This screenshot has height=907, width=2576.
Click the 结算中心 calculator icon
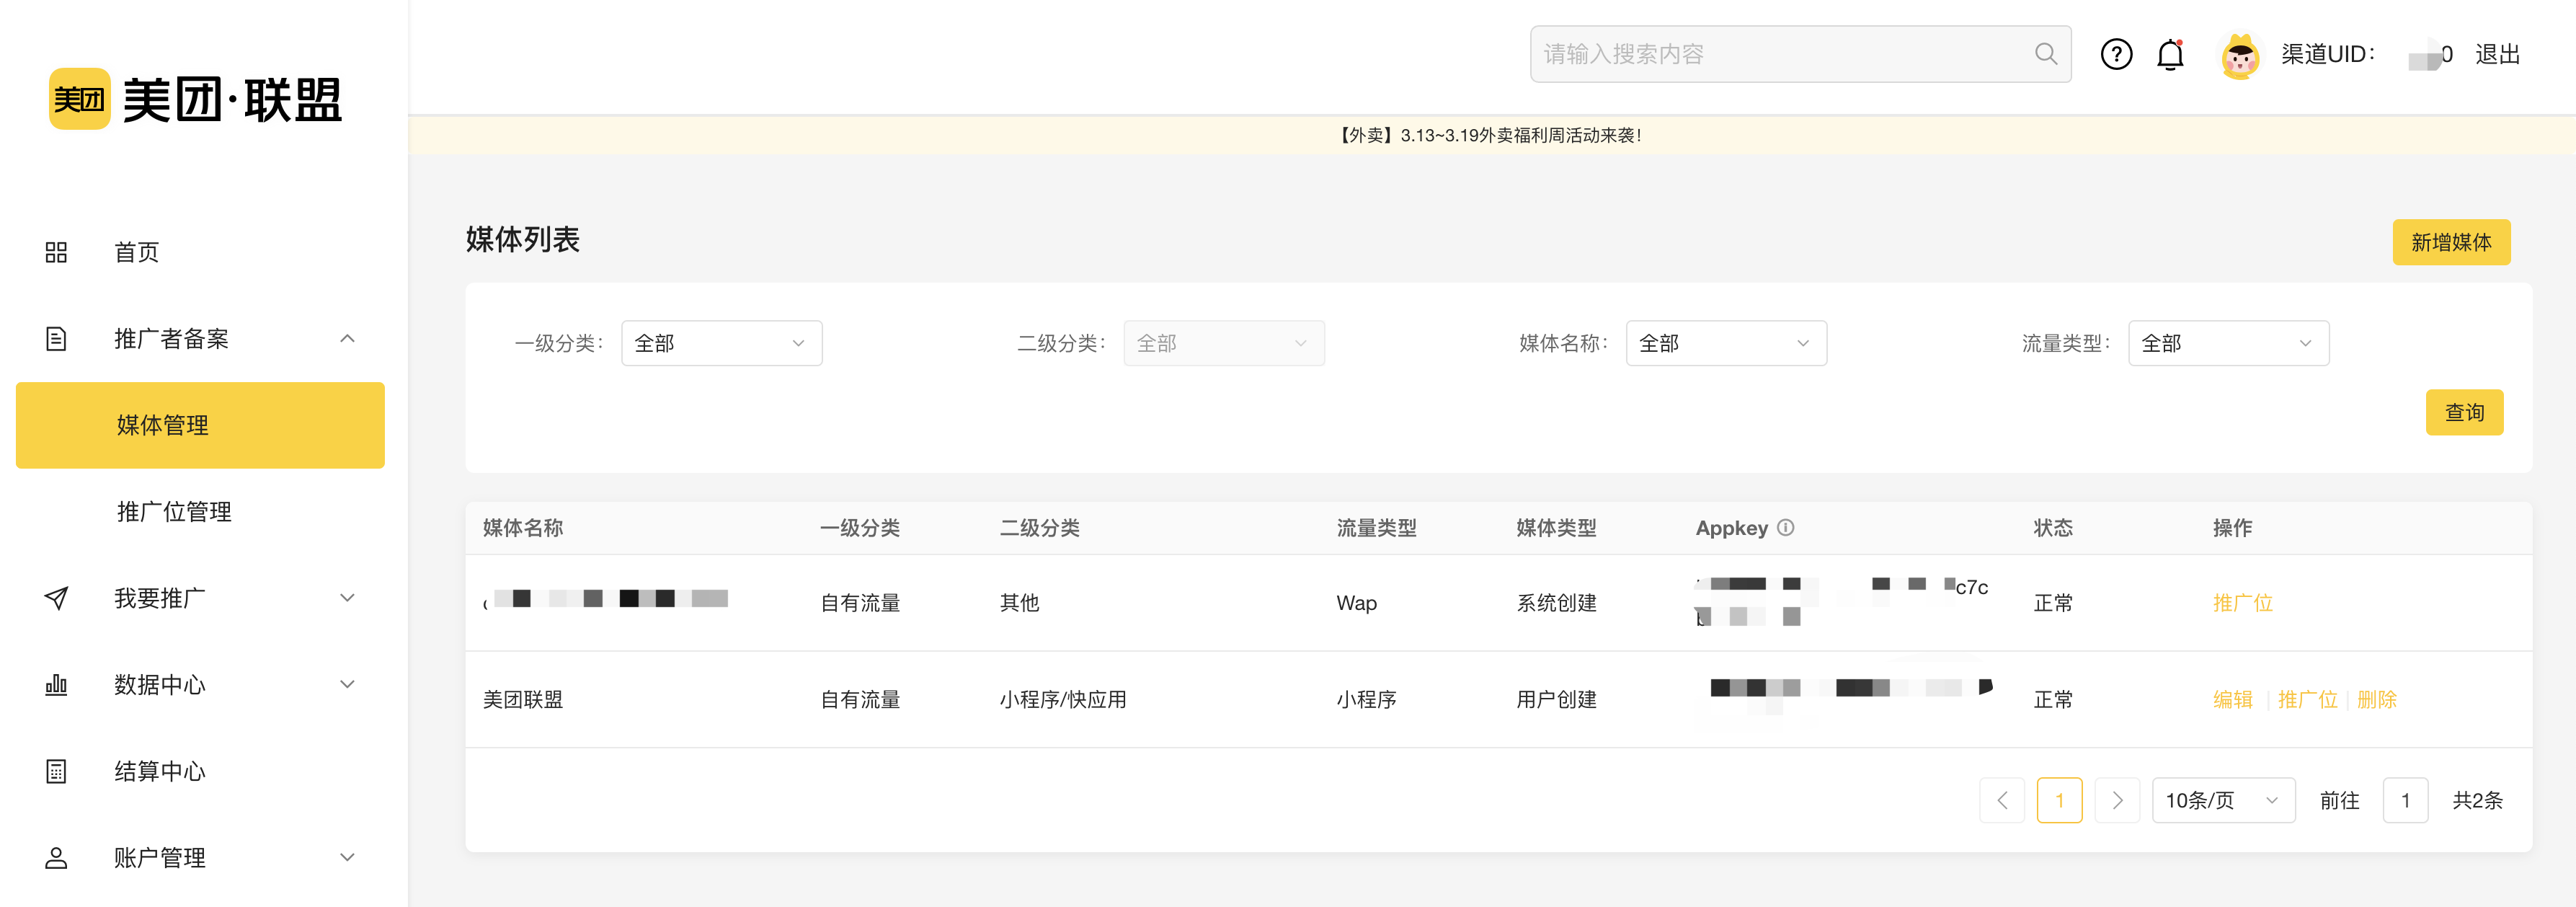click(x=56, y=771)
